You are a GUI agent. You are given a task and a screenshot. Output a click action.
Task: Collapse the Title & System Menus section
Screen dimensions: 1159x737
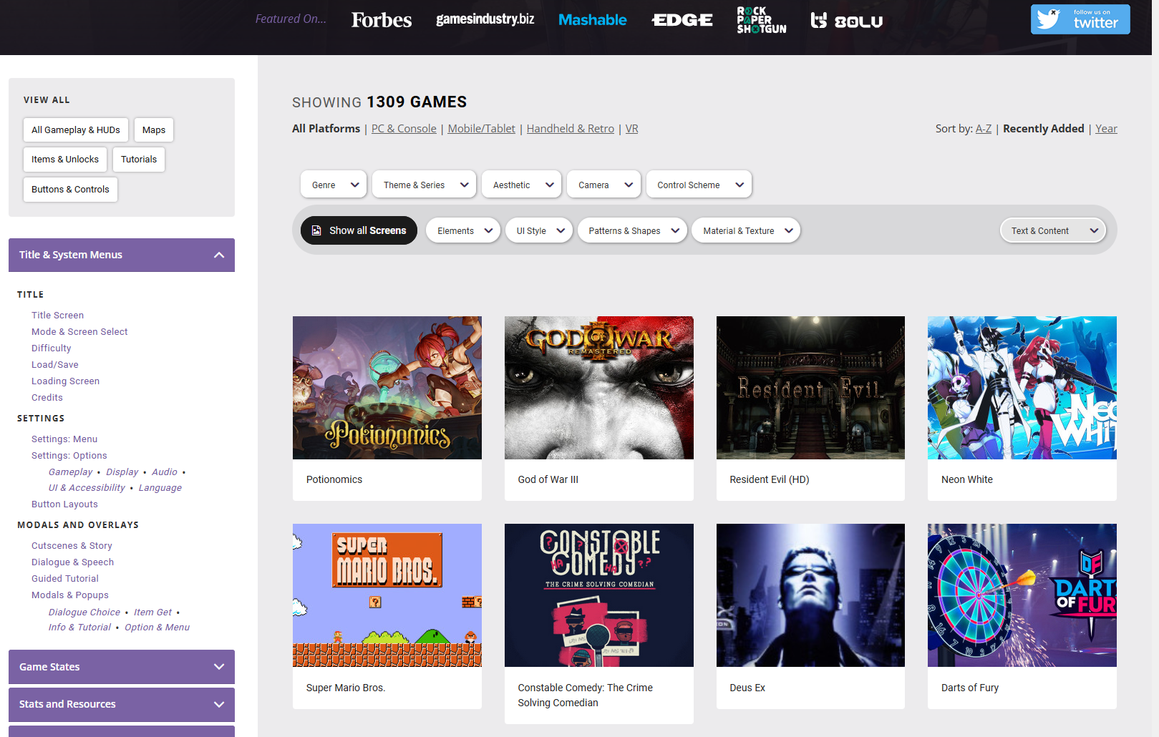(122, 255)
